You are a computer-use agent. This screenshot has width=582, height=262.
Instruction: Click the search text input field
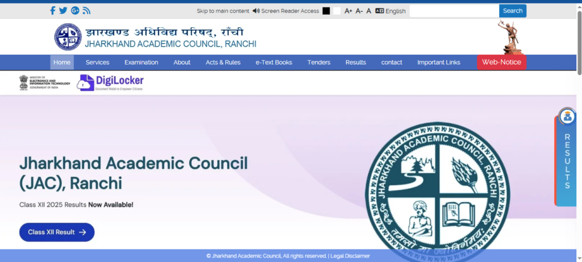point(454,11)
